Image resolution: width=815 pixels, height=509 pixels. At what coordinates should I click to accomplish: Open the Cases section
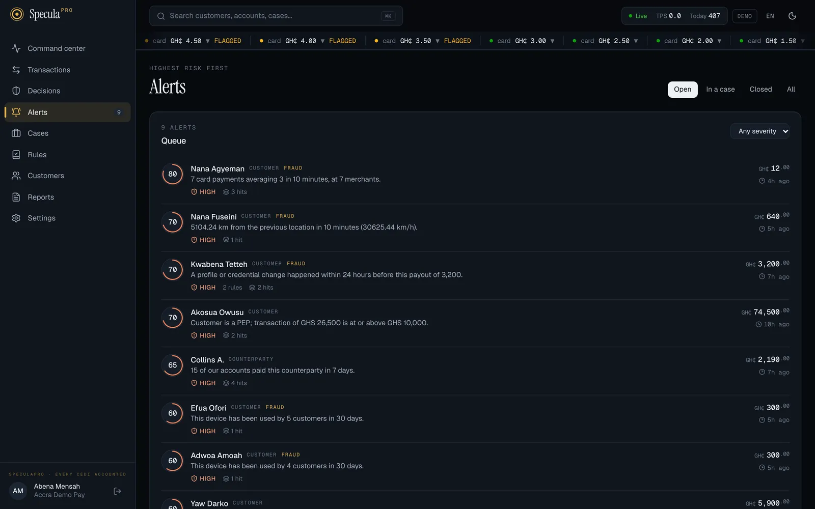point(68,133)
